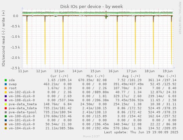This screenshot has height=140, width=183.
Task: Select the 'pve-data-tpool' legend label
Action: (23, 112)
